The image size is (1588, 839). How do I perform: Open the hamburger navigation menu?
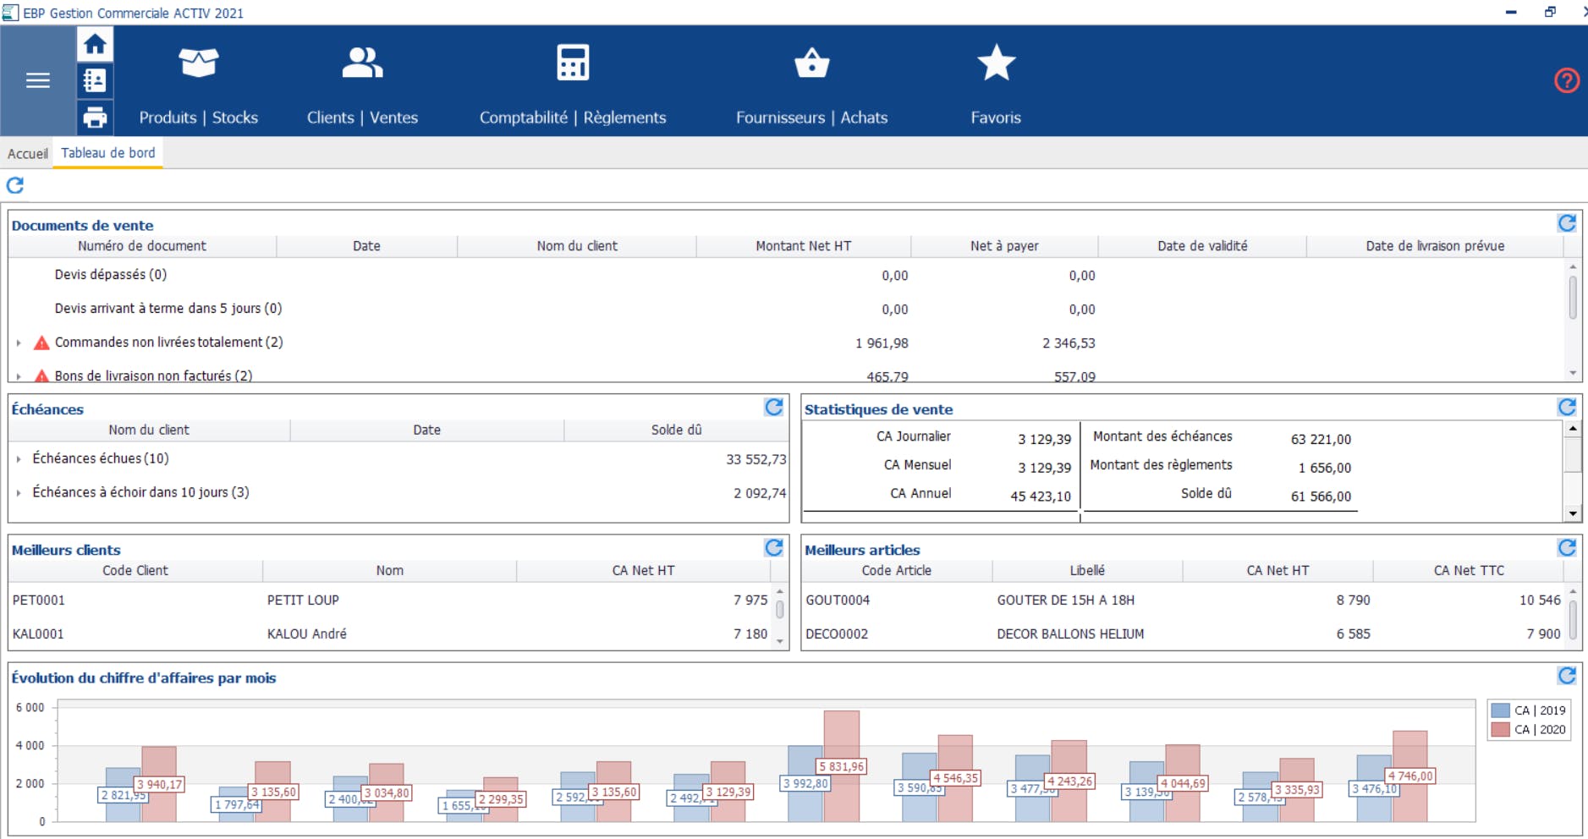36,80
